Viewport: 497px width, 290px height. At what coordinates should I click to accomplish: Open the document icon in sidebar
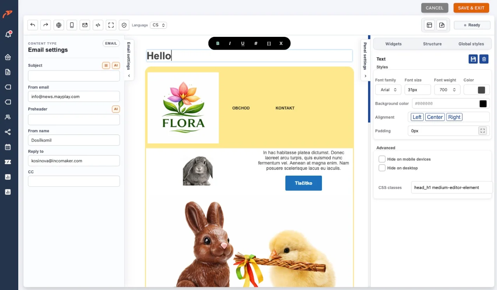[8, 72]
